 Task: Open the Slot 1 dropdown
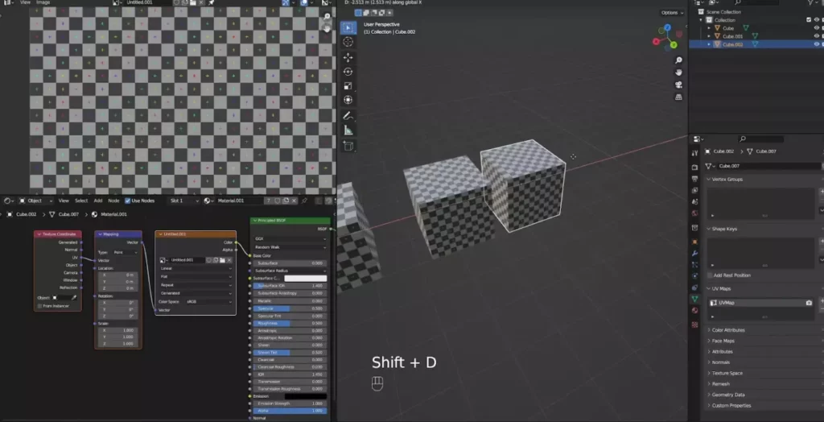(183, 201)
